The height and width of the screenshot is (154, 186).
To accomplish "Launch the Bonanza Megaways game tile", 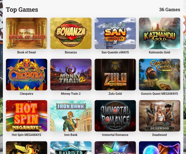I will (71, 33).
